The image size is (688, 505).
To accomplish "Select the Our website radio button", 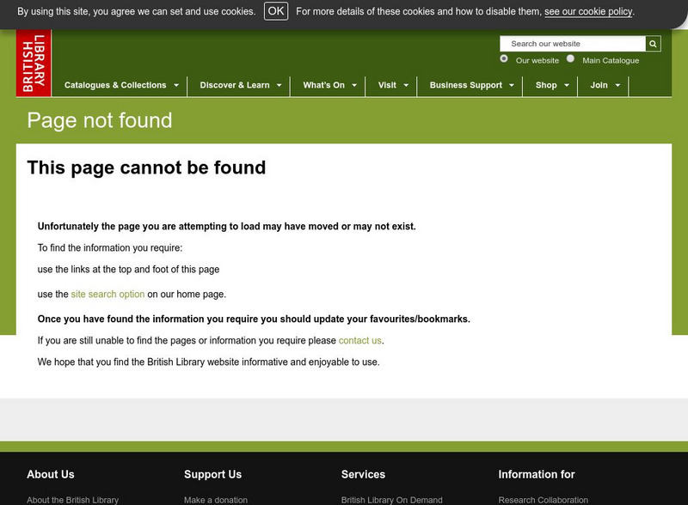I will click(x=504, y=58).
